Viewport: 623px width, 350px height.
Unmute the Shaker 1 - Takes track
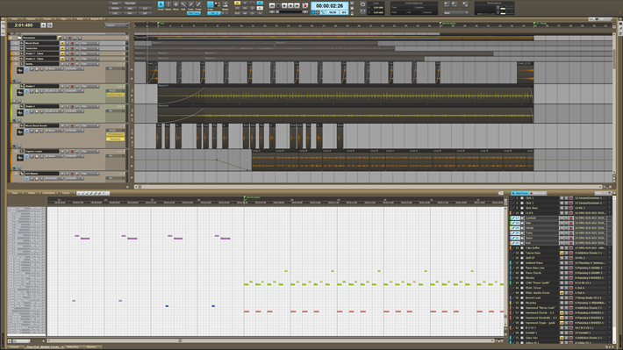tap(62, 54)
